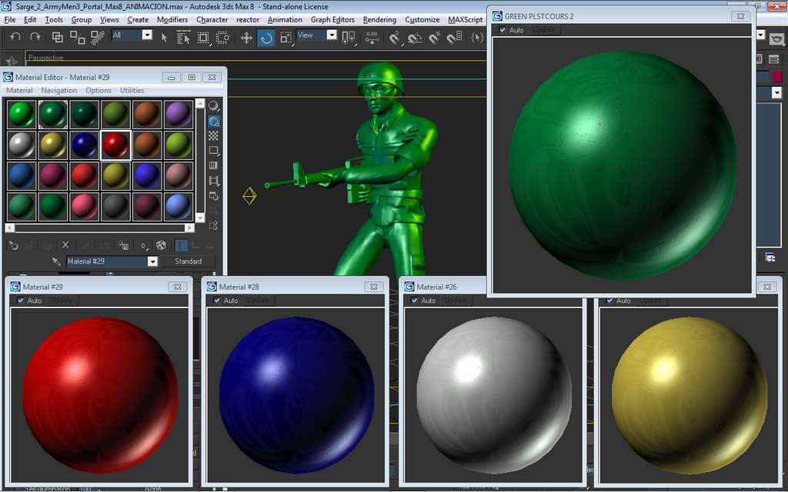
Task: Toggle Auto checkbox in GREEN PLSTCOURS 2 window
Action: point(503,30)
